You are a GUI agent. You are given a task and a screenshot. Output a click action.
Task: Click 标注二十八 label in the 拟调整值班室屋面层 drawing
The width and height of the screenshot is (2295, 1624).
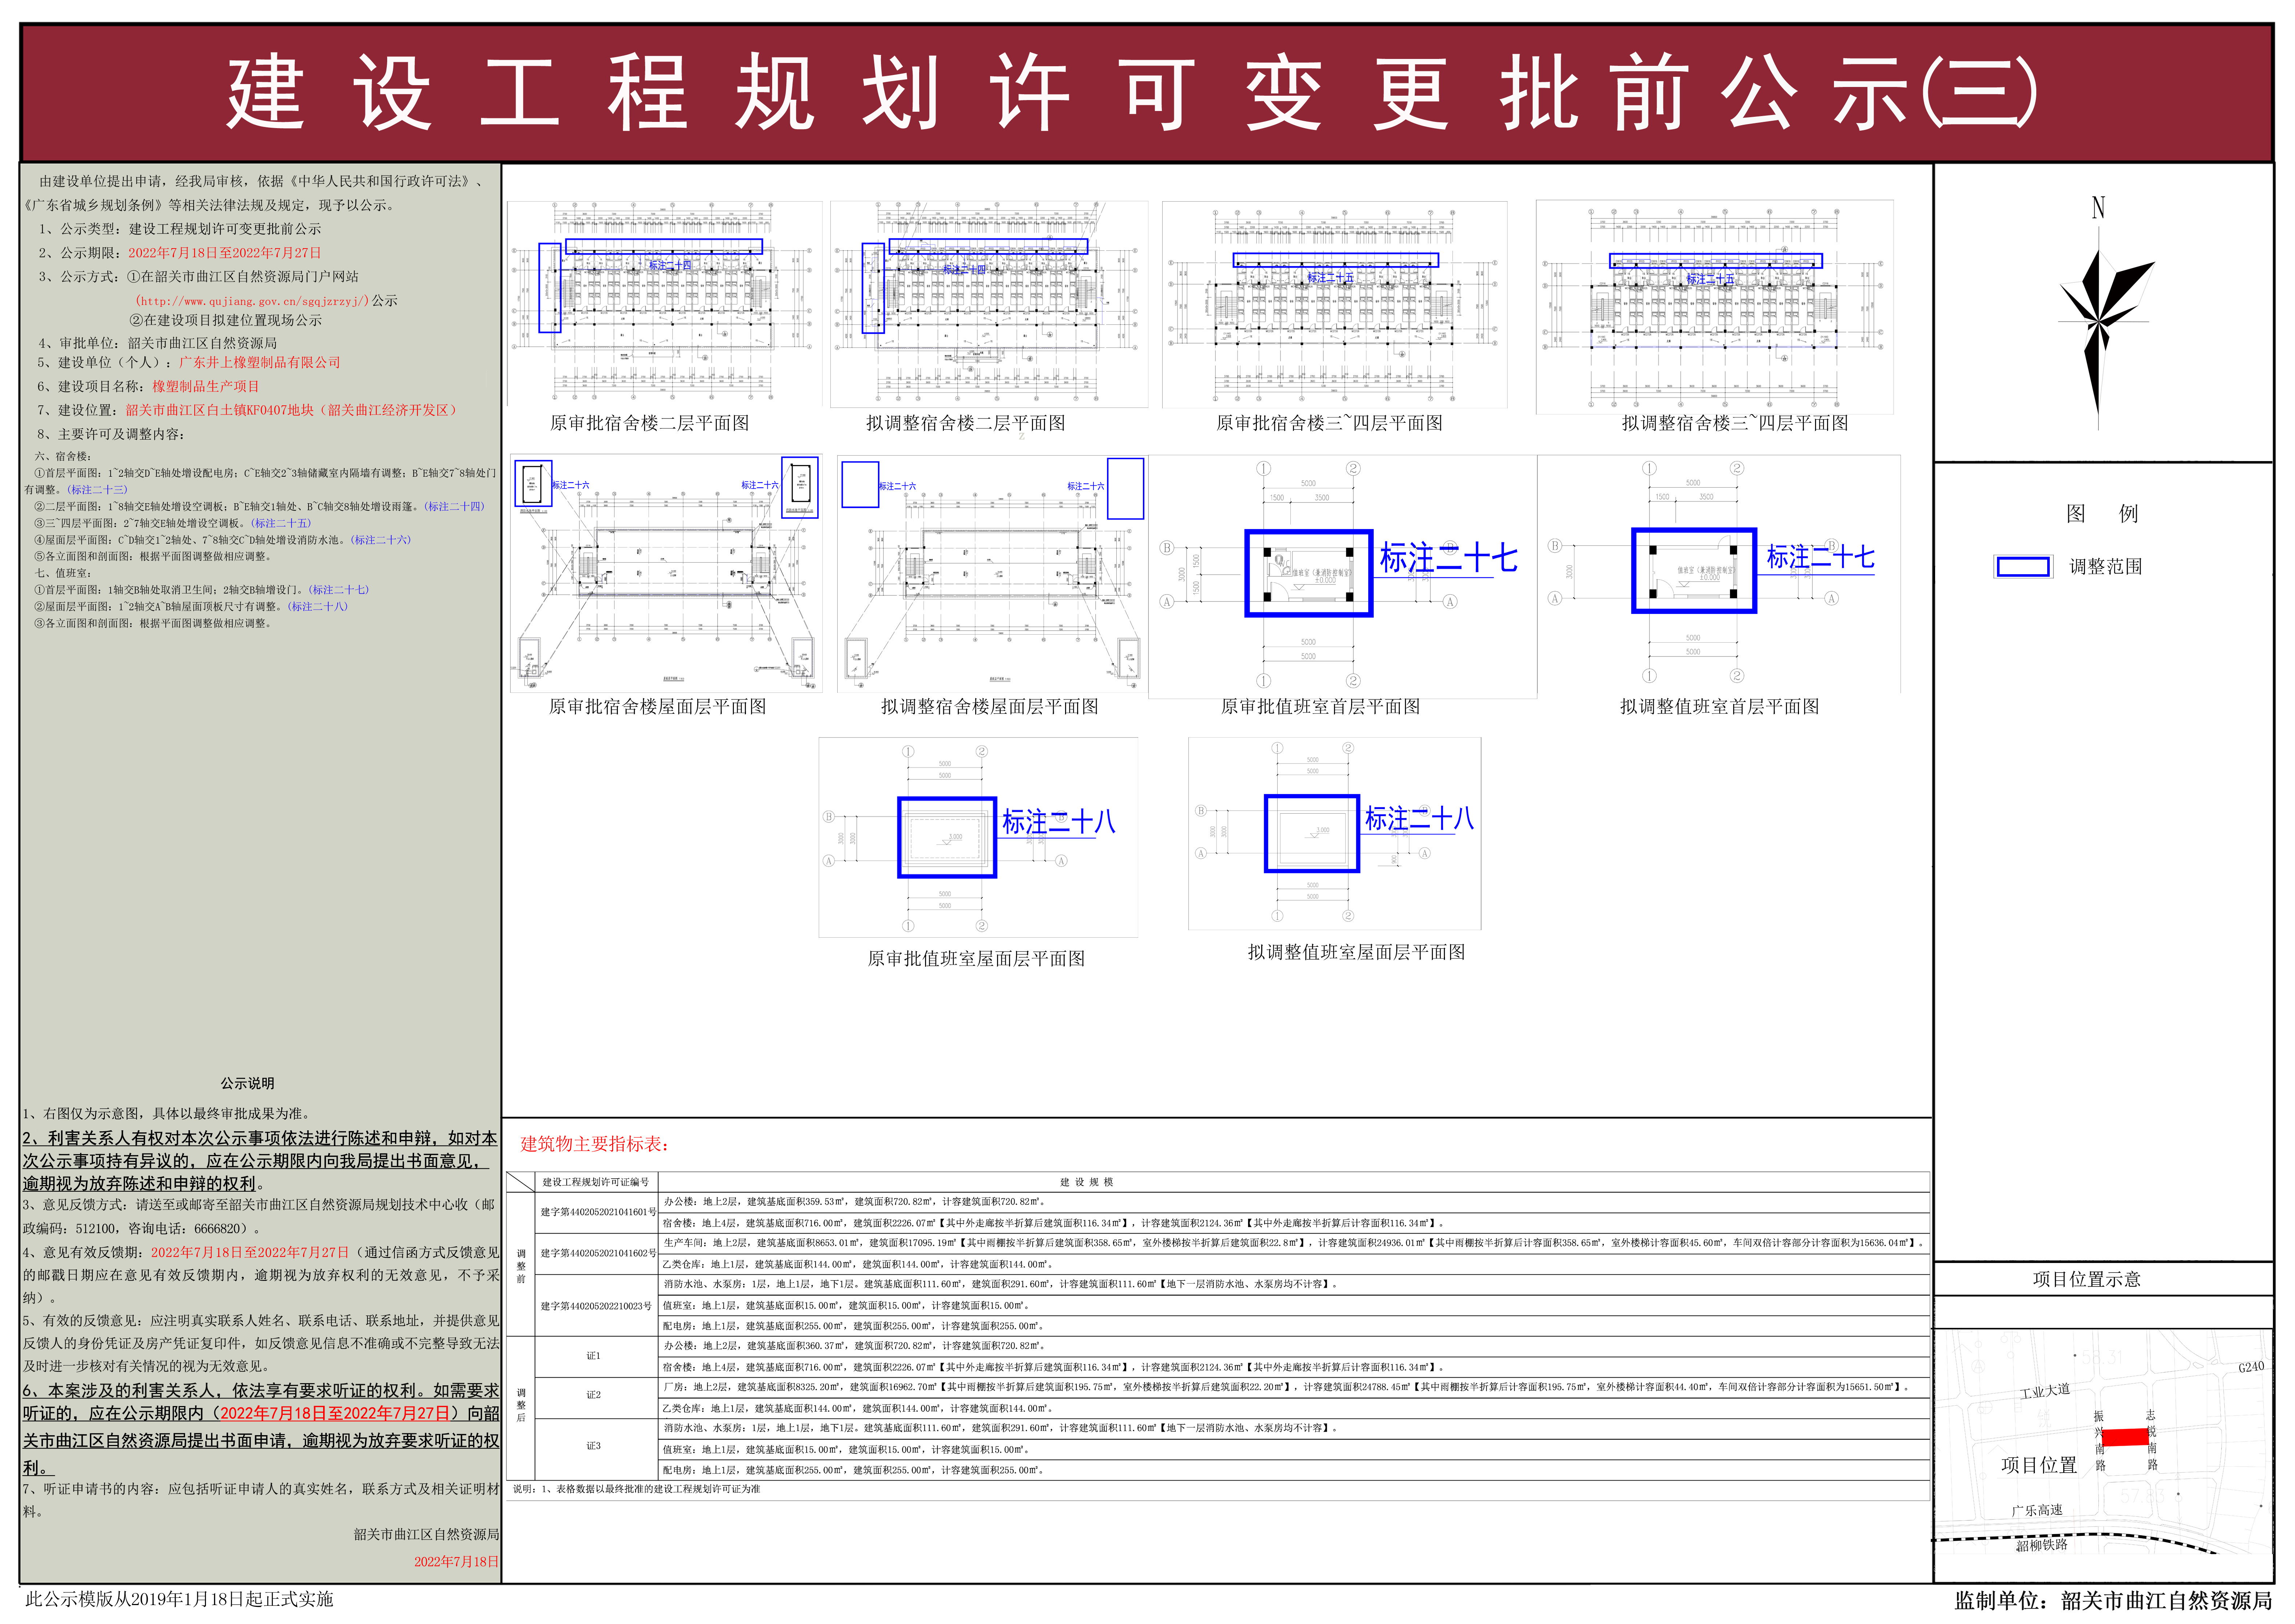click(1419, 819)
